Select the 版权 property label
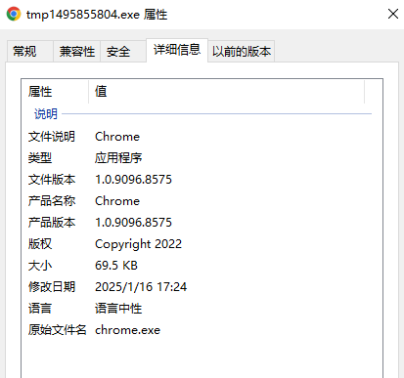This screenshot has height=378, width=404. click(40, 244)
